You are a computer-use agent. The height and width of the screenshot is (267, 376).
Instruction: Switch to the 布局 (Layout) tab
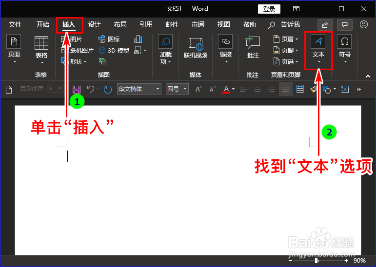[x=120, y=24]
